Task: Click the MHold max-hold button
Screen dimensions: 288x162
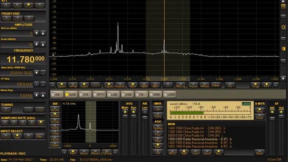Action: [x=204, y=85]
